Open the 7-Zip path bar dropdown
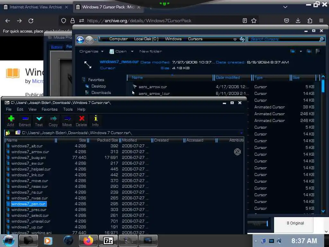The image size is (329, 247). point(241,133)
